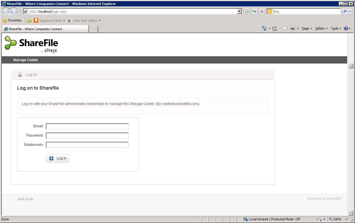This screenshot has width=355, height=223.
Task: Focus the Password input field
Action: (x=87, y=136)
